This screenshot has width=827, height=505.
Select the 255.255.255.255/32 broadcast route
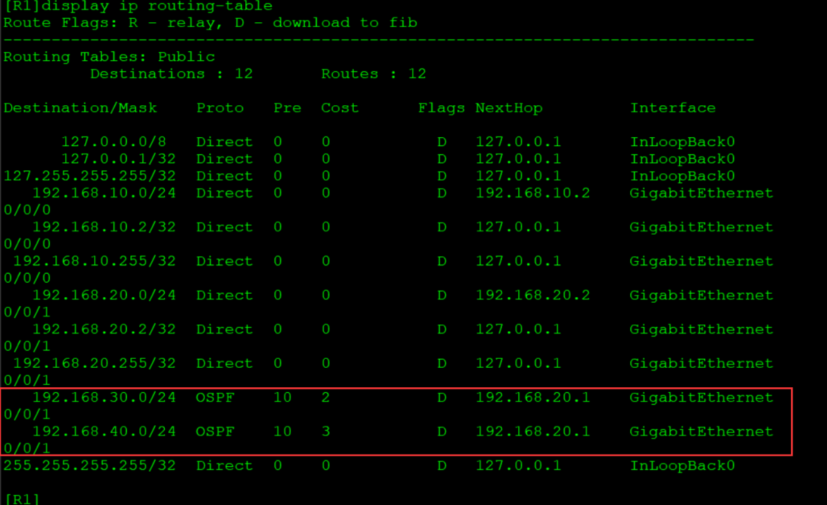[89, 465]
